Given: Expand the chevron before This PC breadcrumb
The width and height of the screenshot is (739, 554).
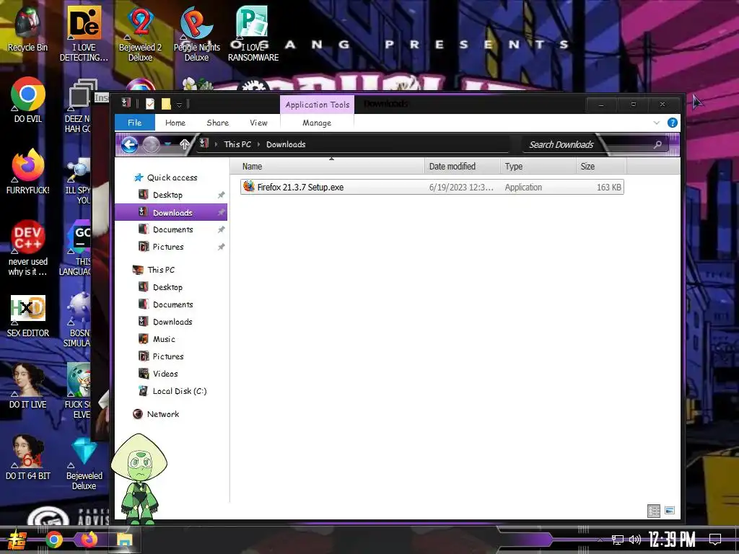Looking at the screenshot, I should click(216, 144).
